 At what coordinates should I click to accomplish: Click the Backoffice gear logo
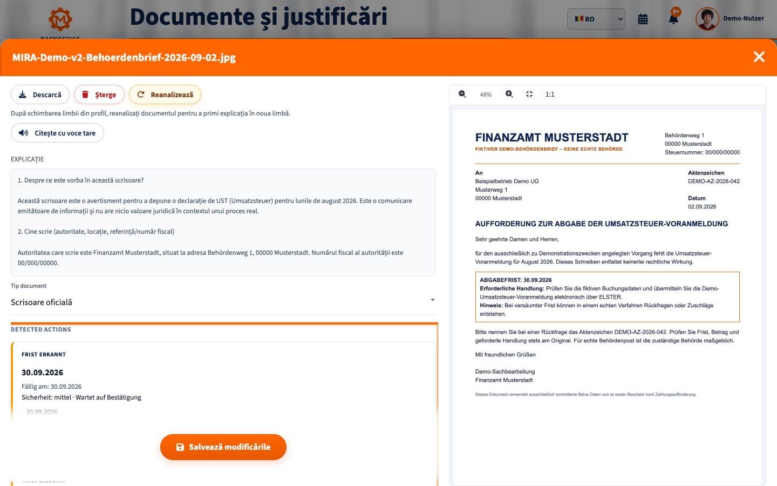tap(60, 19)
